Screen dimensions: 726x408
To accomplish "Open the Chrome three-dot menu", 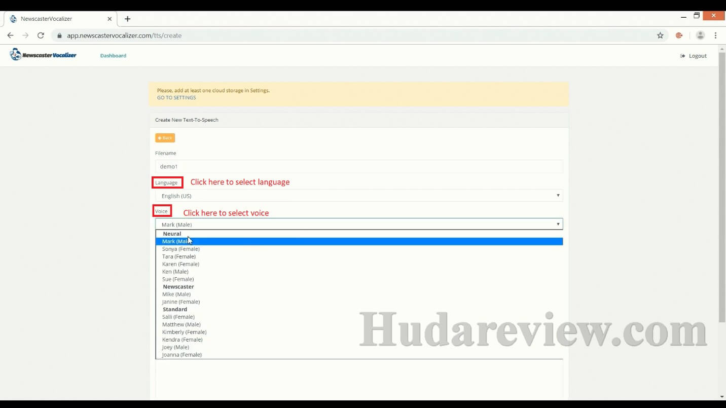I will (715, 35).
